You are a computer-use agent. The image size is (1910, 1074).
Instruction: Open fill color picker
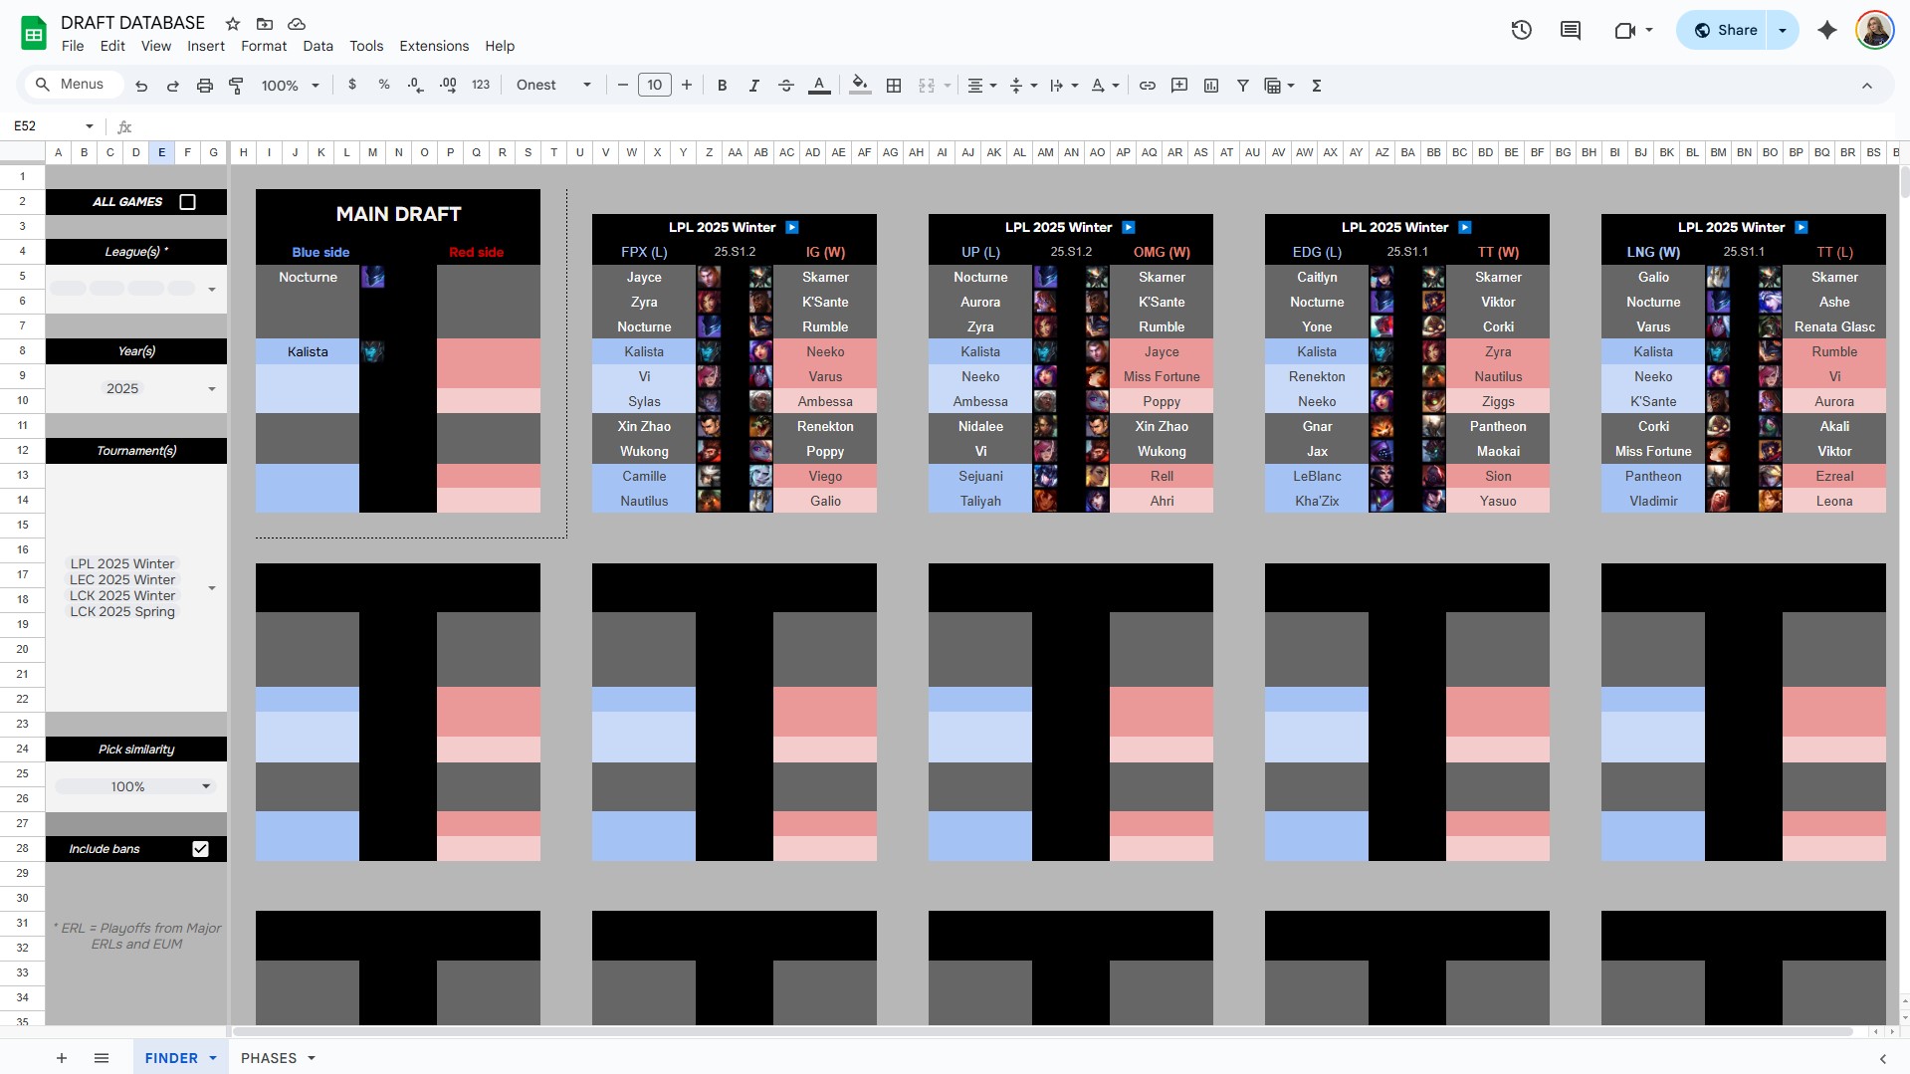tap(861, 86)
